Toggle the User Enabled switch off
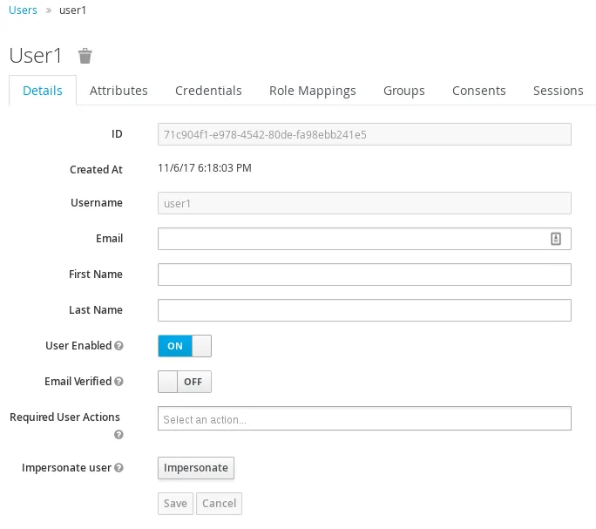 185,346
